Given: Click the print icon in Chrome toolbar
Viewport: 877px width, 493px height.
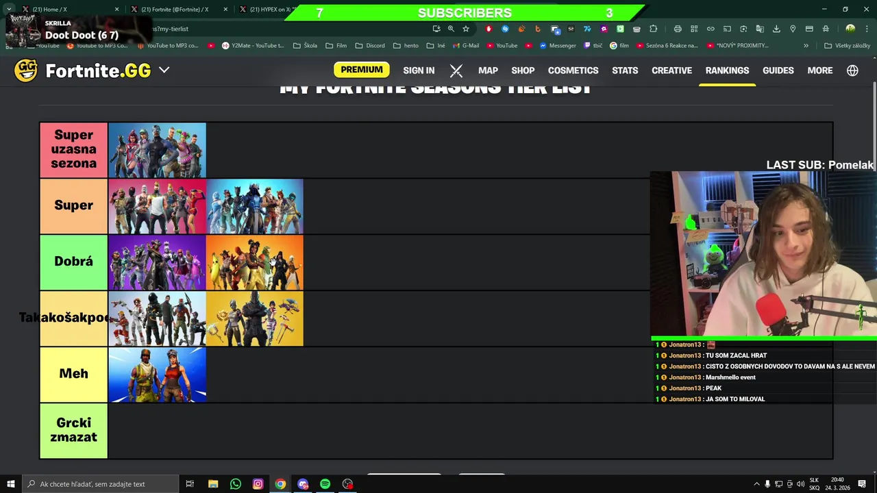Looking at the screenshot, I should coord(678,29).
